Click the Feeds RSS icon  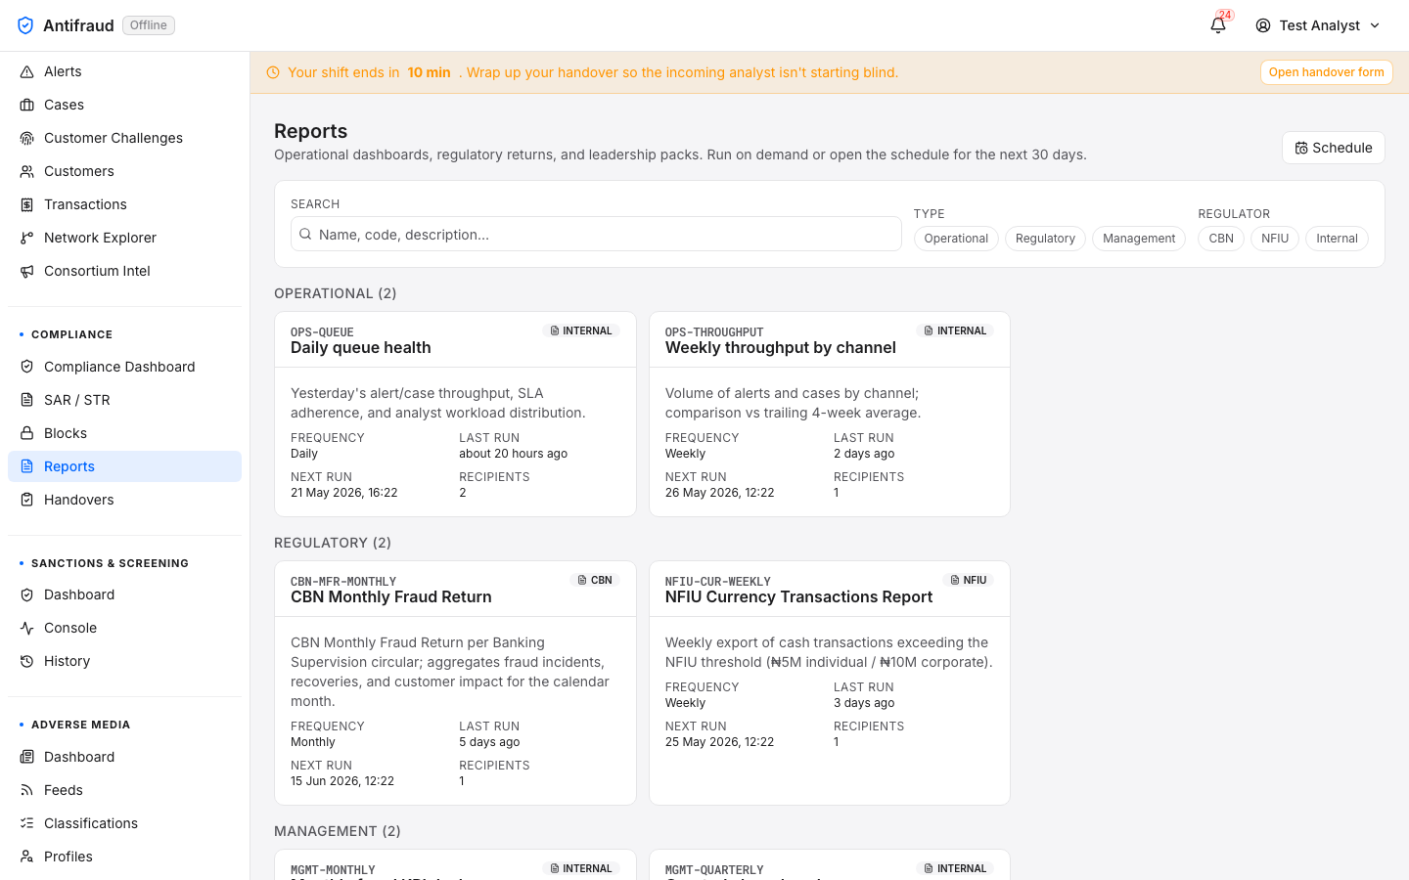click(x=27, y=790)
